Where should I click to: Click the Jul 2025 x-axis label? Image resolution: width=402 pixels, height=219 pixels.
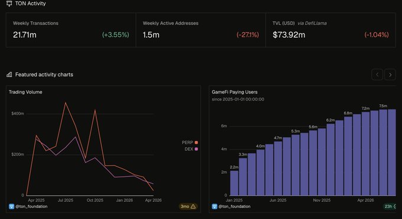tap(66, 200)
